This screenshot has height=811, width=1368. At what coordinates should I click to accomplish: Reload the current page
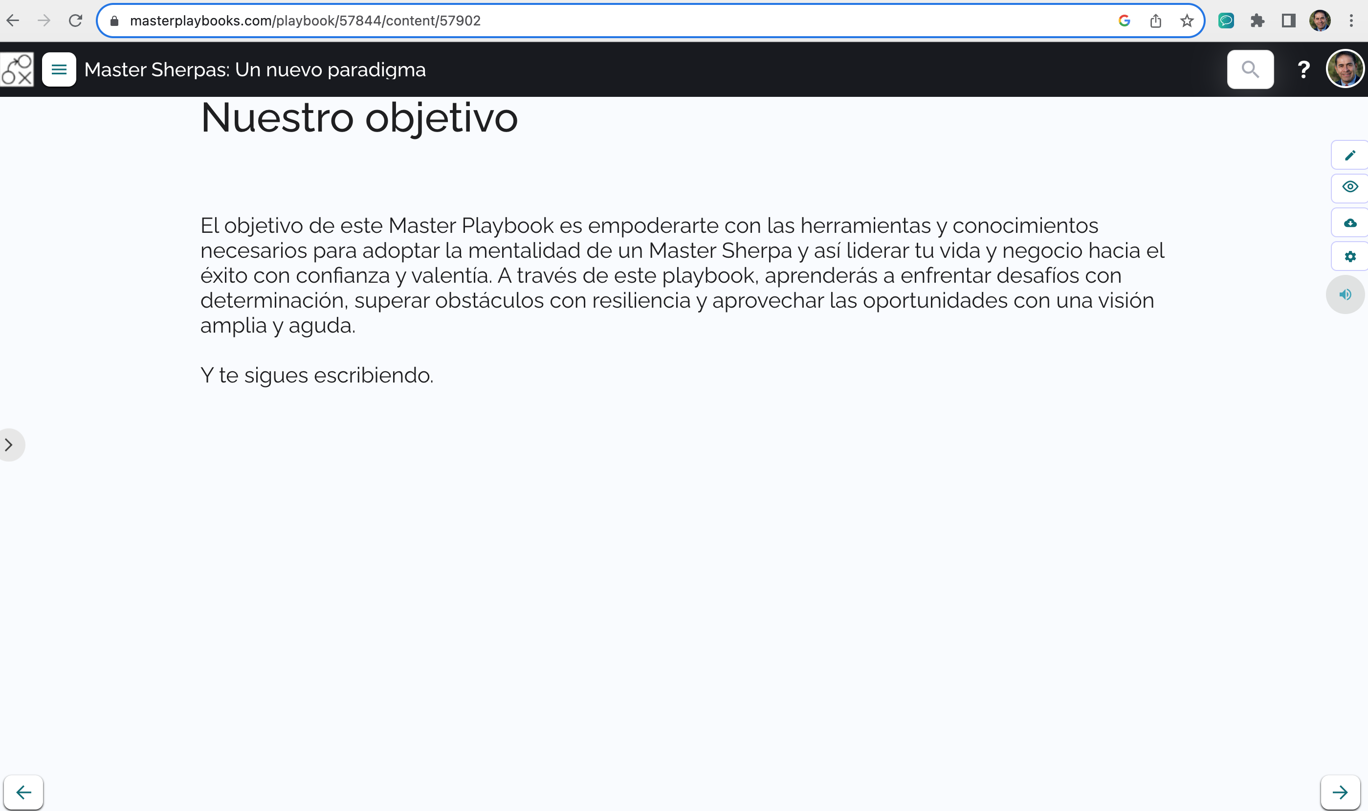coord(75,21)
